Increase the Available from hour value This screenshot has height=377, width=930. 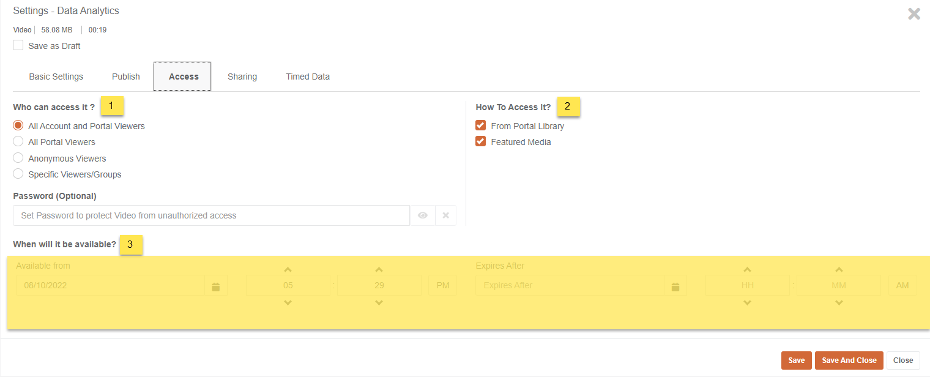coord(288,270)
